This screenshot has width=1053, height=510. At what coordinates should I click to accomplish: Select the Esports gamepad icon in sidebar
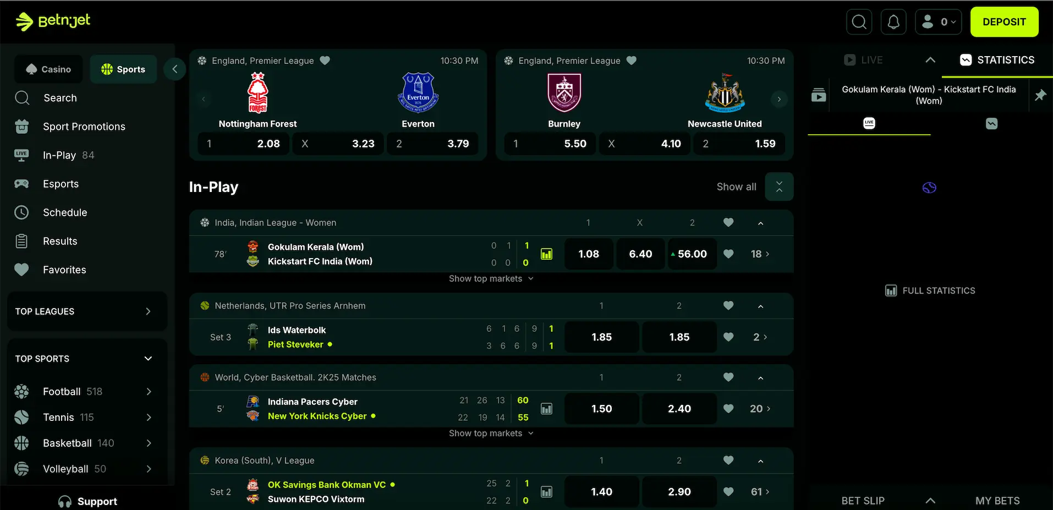[x=22, y=183]
